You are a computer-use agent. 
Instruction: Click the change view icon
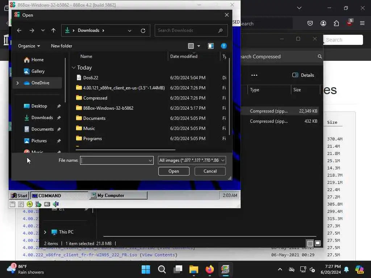click(x=191, y=46)
